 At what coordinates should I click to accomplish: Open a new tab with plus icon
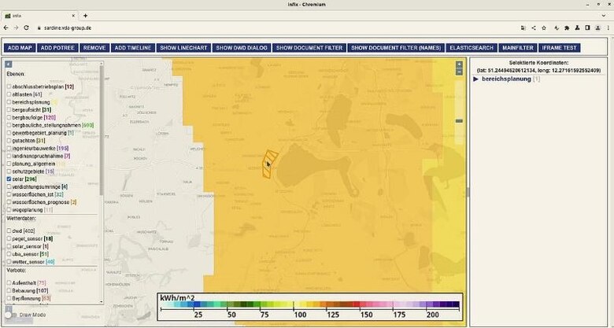click(x=85, y=16)
